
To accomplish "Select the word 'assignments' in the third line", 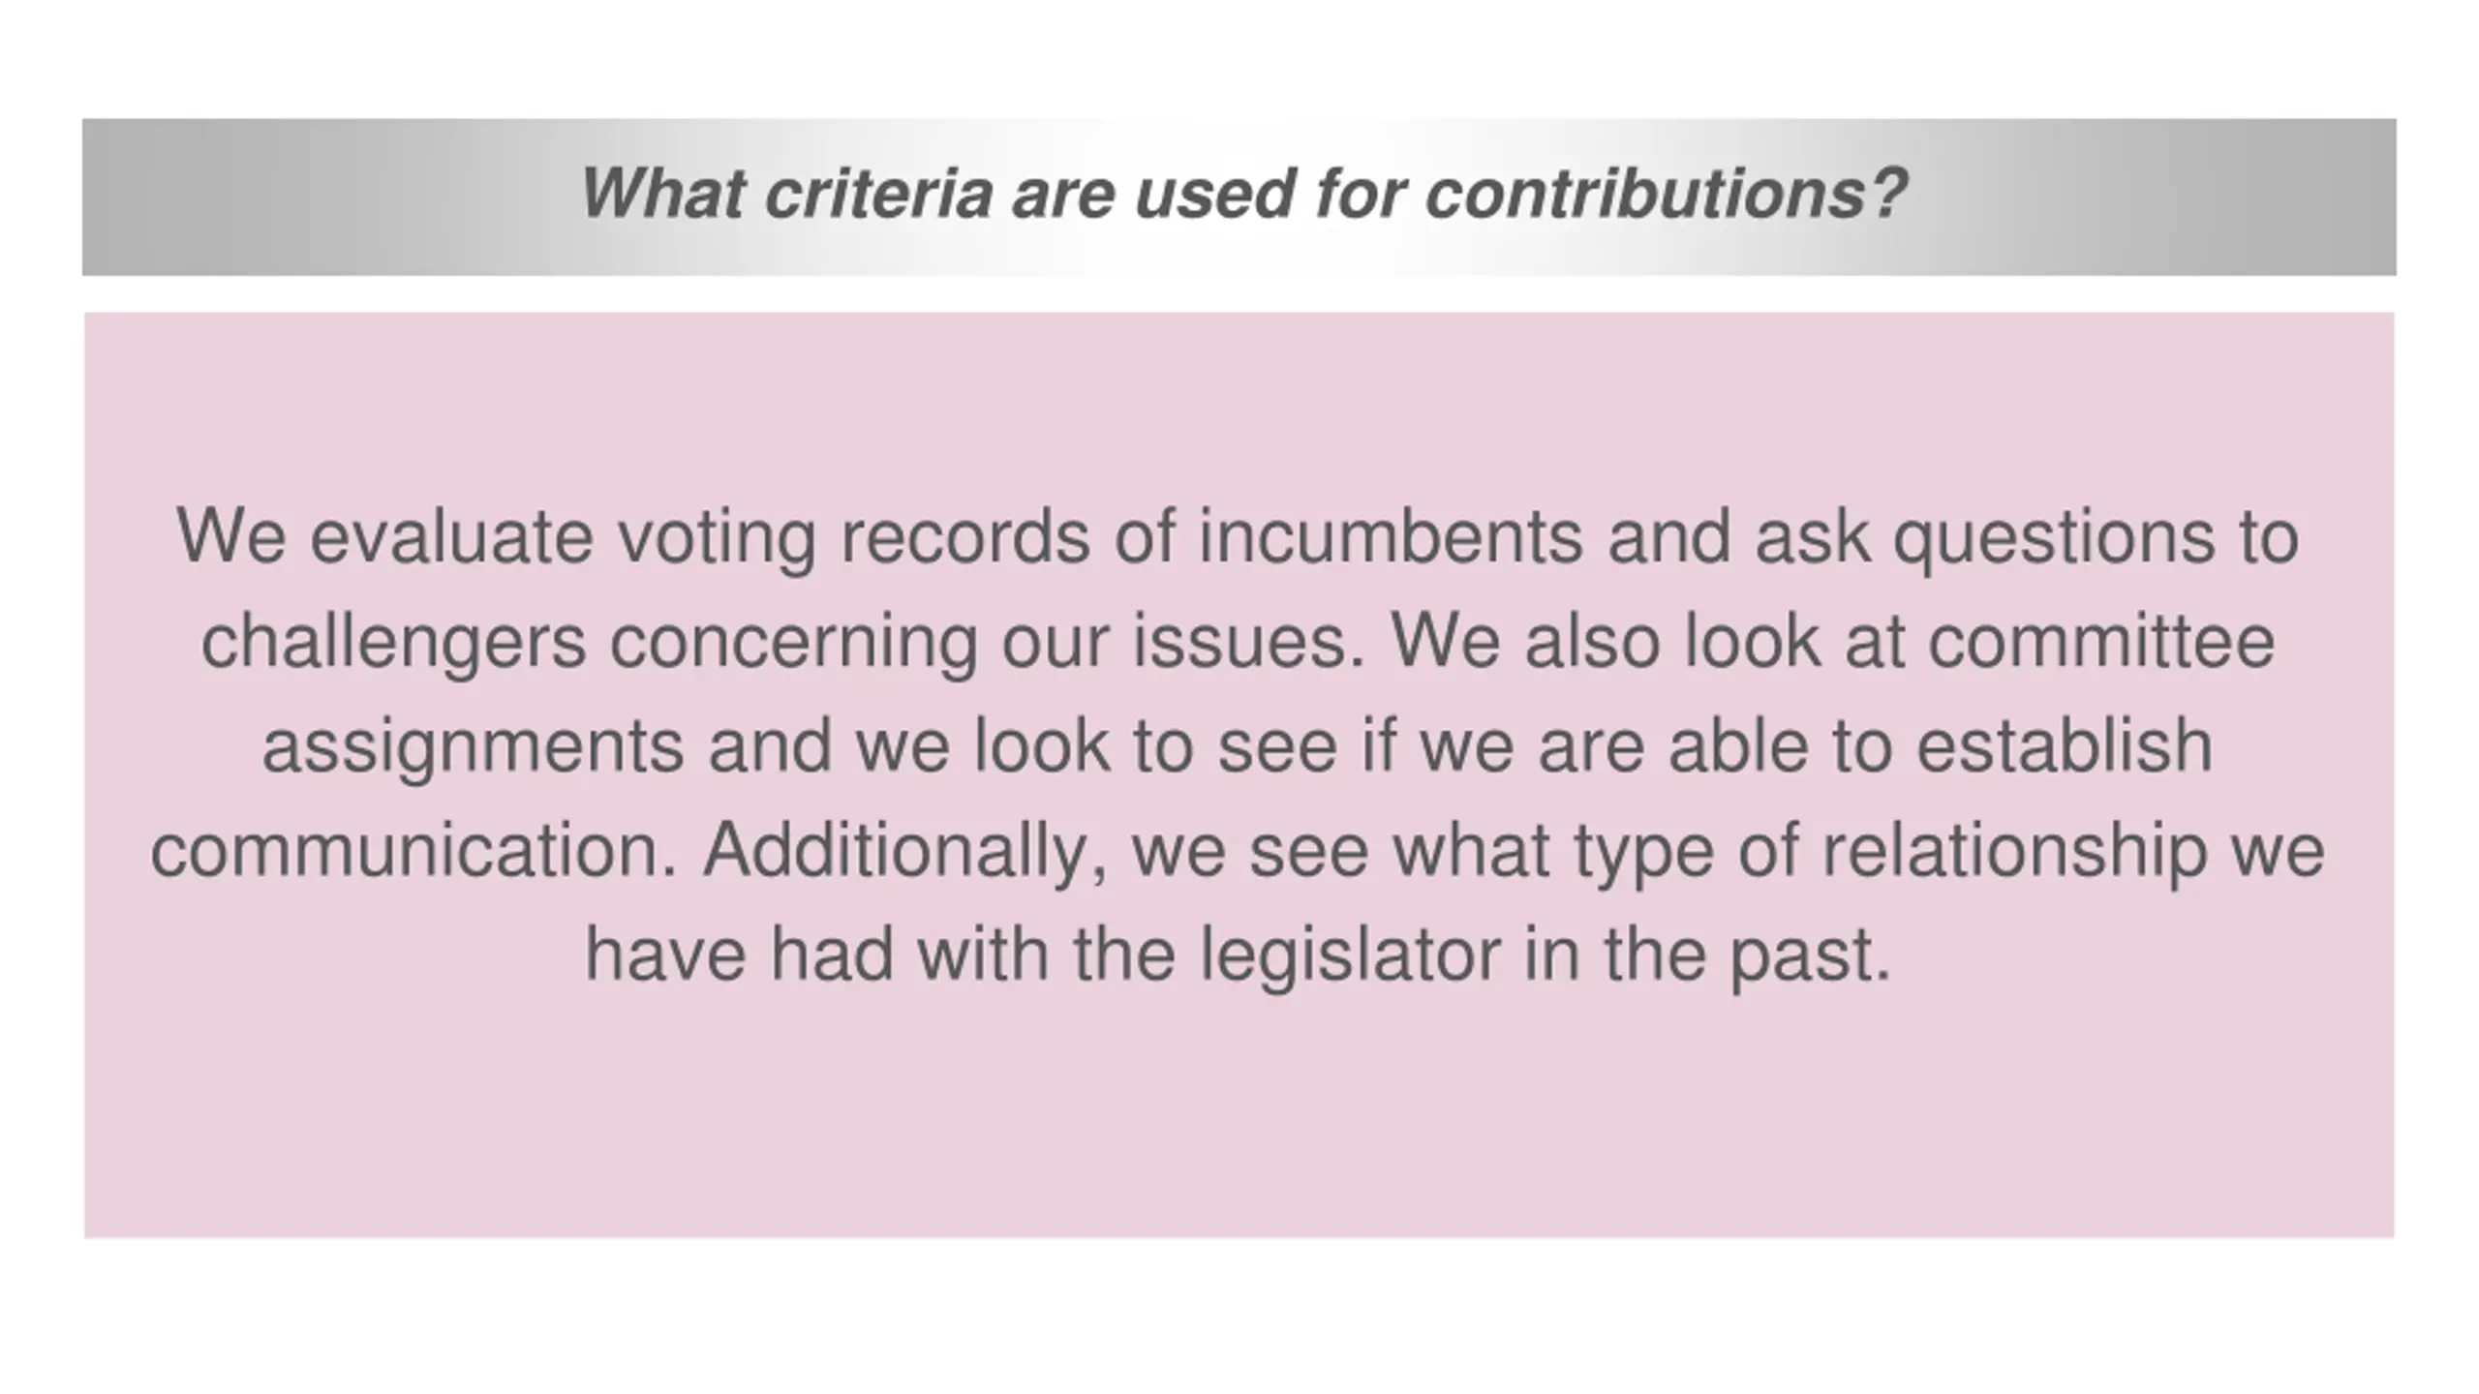I will 473,747.
